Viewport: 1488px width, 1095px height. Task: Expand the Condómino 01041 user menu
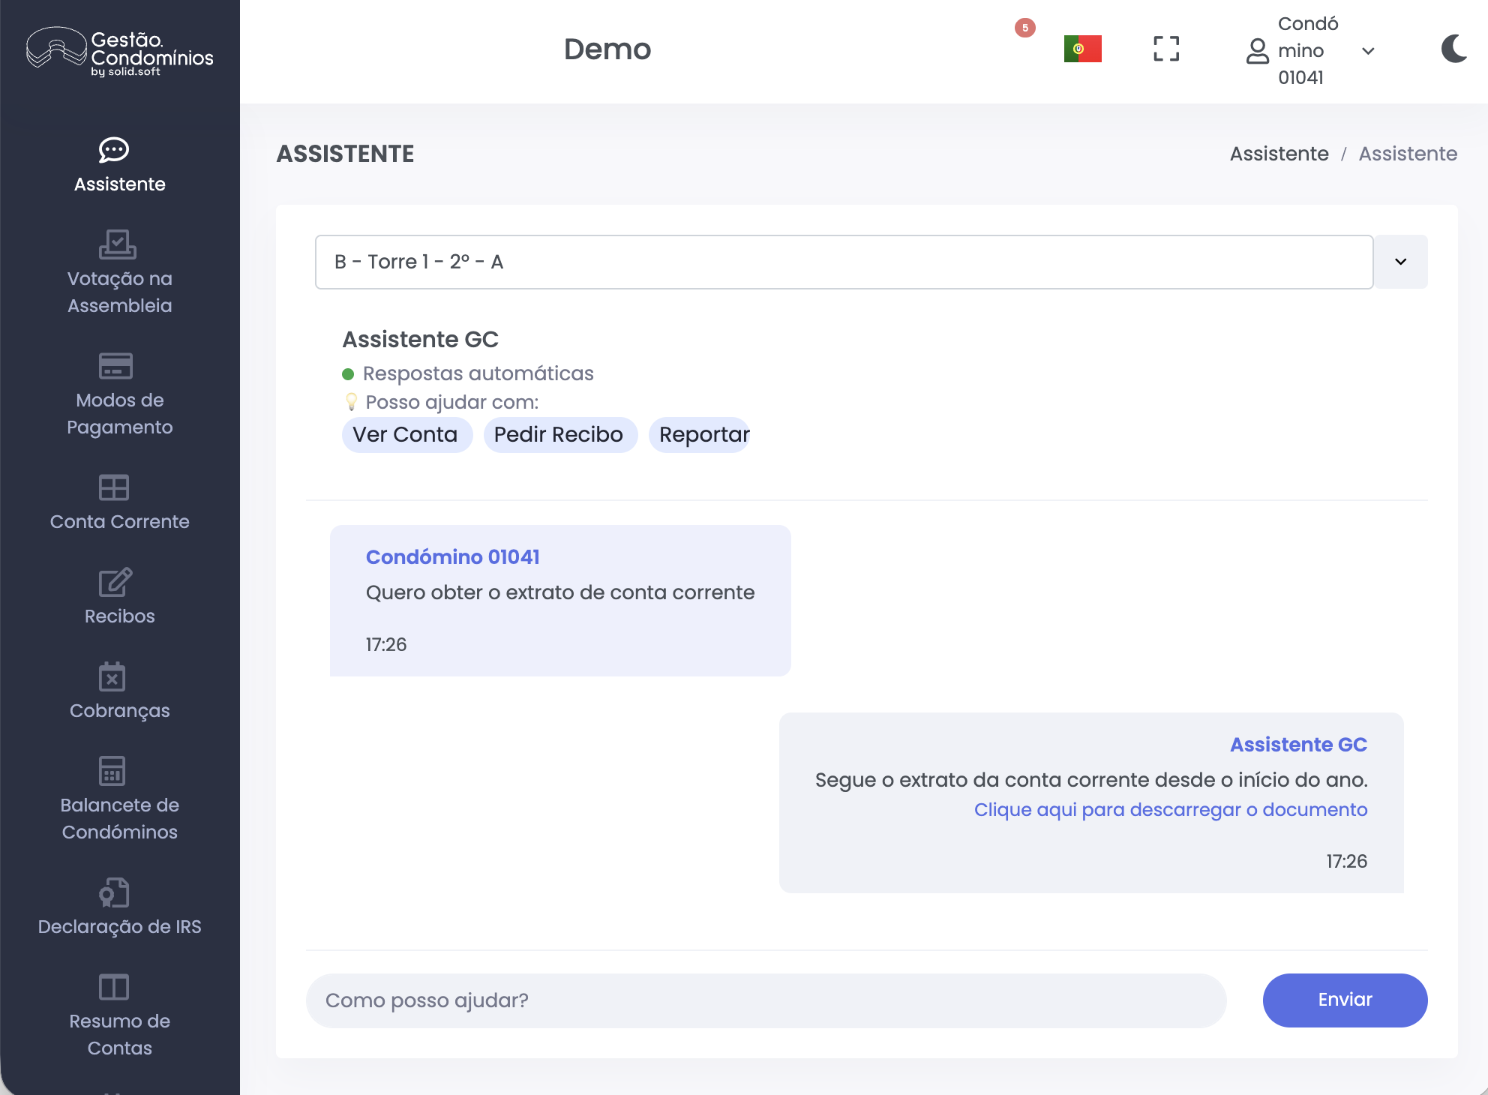[1309, 51]
